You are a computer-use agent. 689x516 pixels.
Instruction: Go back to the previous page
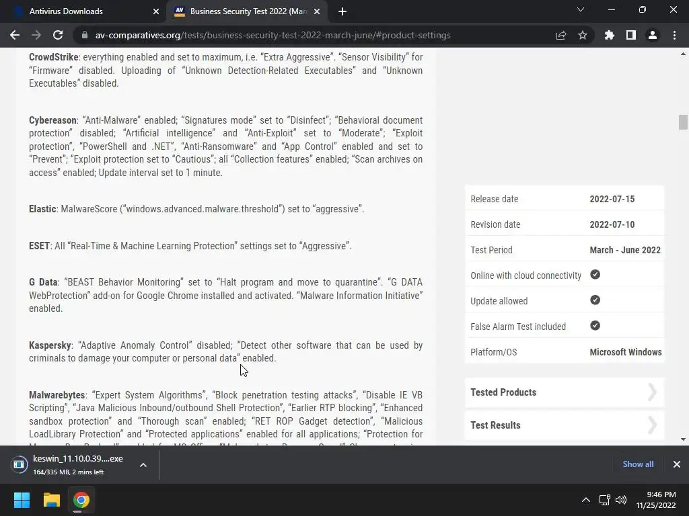[15, 35]
